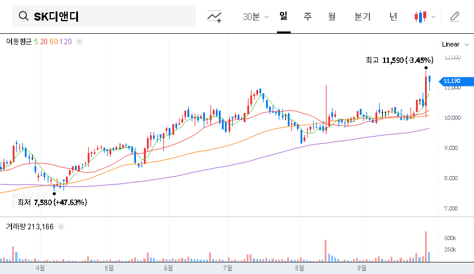This screenshot has width=474, height=274.
Task: Remove the moving average indicator
Action: click(80, 41)
